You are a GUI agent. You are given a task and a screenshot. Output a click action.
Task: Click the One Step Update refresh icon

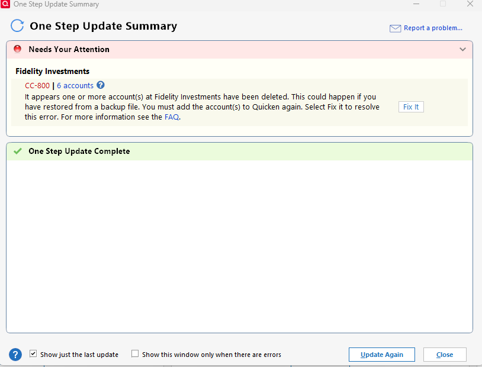pyautogui.click(x=17, y=26)
